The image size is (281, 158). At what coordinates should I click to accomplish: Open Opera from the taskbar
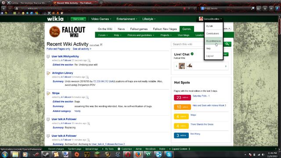pos(128,154)
